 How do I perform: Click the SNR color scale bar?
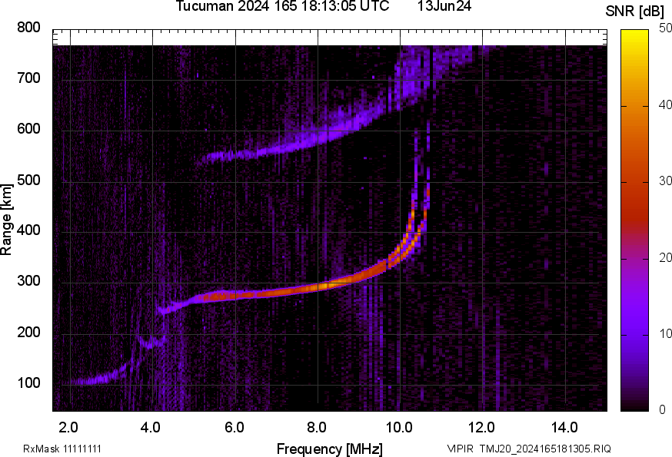coord(635,220)
